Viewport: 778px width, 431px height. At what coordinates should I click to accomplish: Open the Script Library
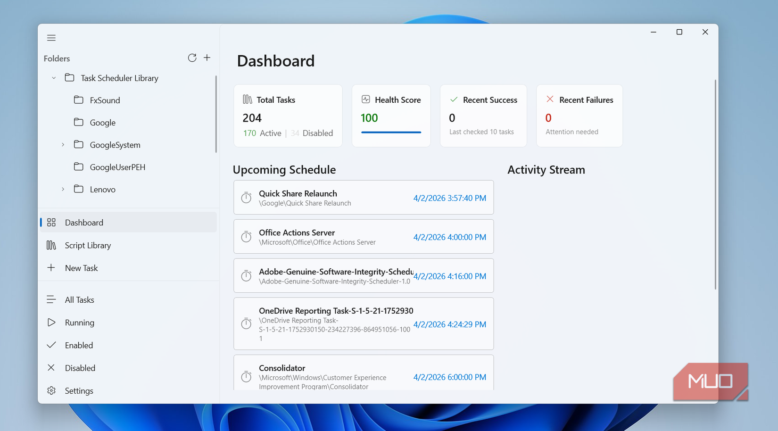(88, 245)
